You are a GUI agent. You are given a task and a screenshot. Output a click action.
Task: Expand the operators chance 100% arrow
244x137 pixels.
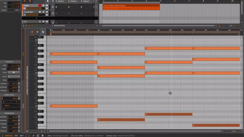point(19,99)
